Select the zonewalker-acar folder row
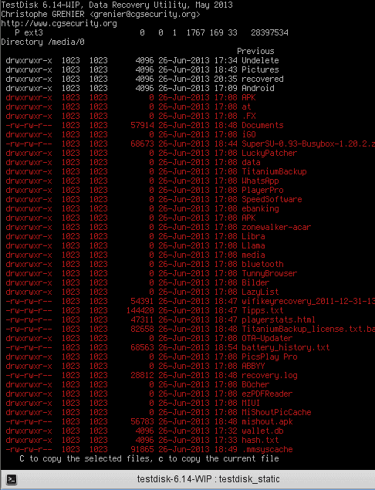 coord(158,227)
